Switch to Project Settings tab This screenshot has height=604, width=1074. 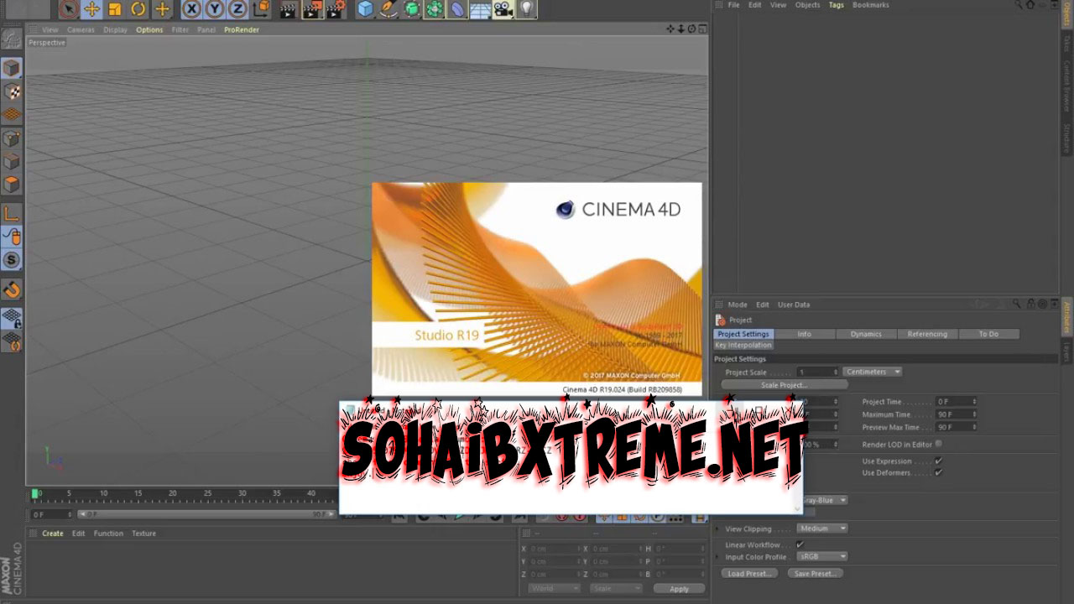(x=743, y=334)
